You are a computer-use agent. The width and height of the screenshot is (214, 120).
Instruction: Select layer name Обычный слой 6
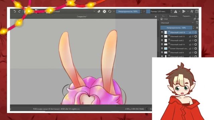click(177, 53)
